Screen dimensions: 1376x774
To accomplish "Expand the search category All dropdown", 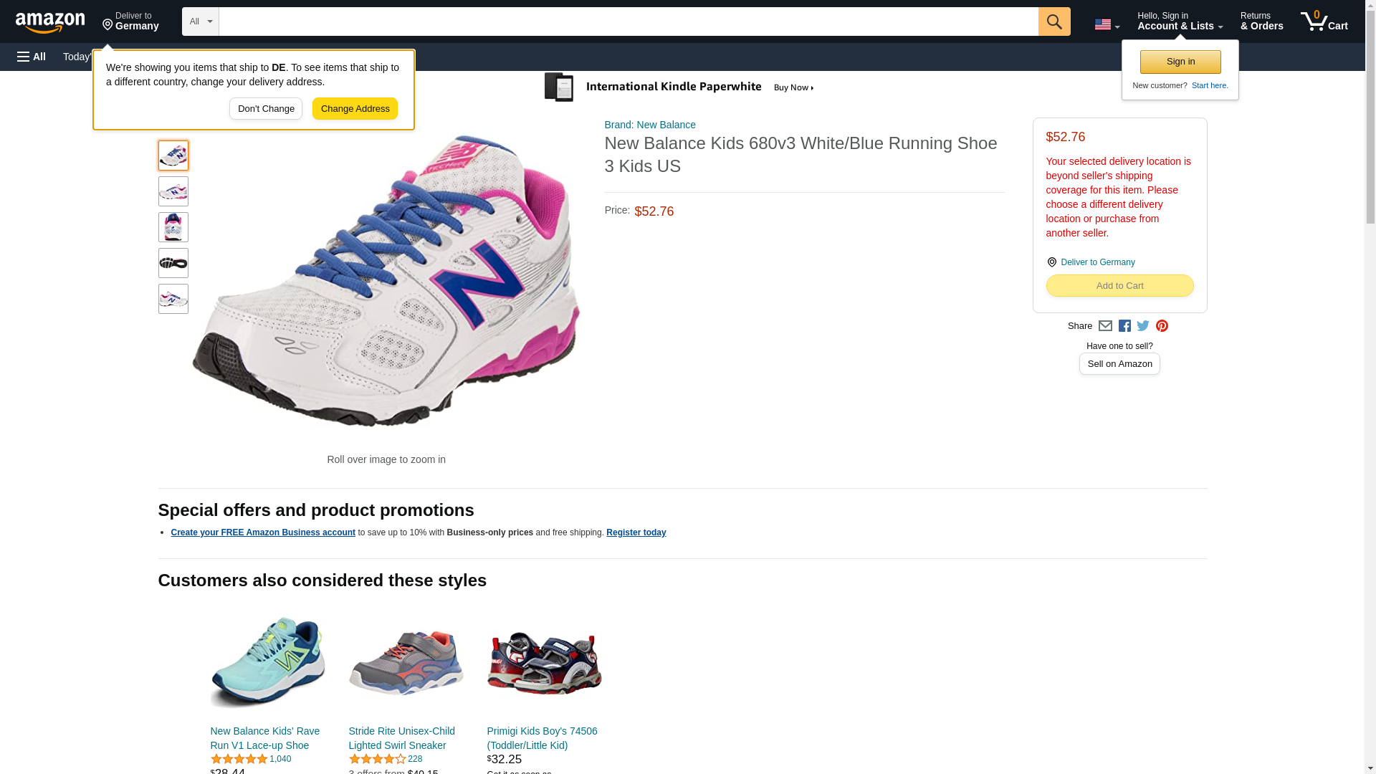I will (x=200, y=21).
